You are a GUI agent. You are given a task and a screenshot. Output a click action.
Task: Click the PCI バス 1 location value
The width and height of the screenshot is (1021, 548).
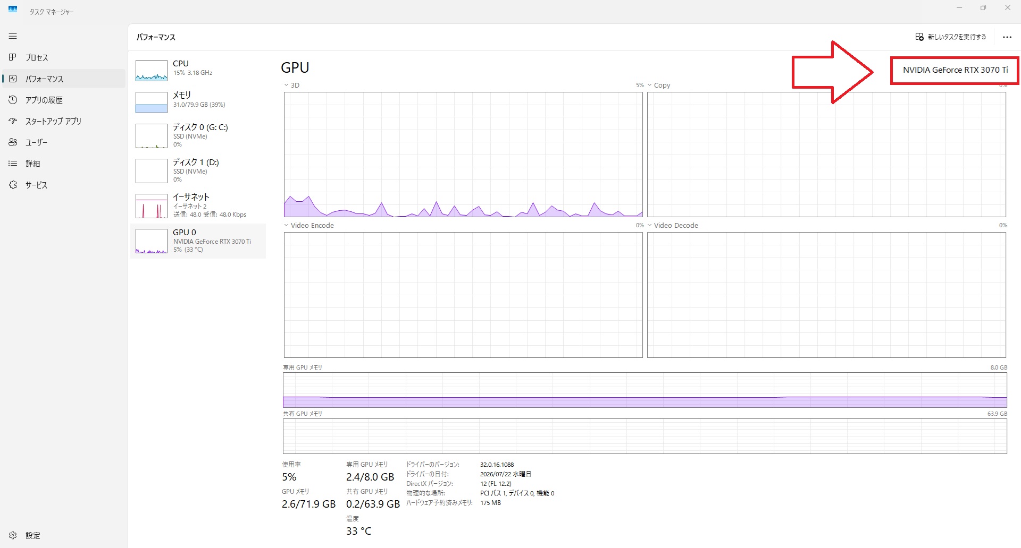pyautogui.click(x=517, y=493)
